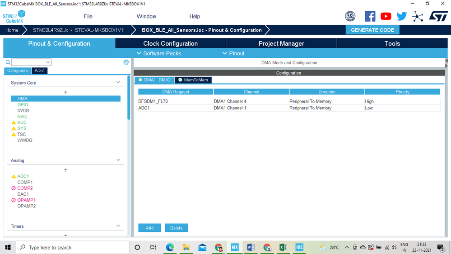Select the NVIC tree item
Image resolution: width=451 pixels, height=254 pixels.
(x=23, y=117)
